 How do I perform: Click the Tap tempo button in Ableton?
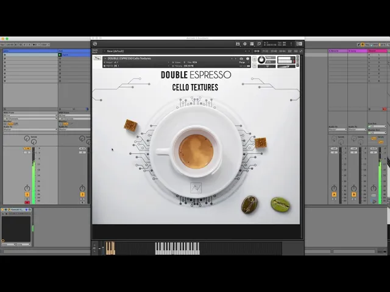(x=2, y=44)
